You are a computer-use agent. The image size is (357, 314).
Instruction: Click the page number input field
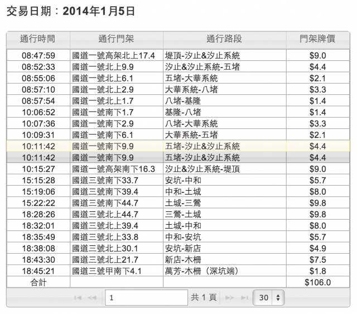tap(146, 298)
